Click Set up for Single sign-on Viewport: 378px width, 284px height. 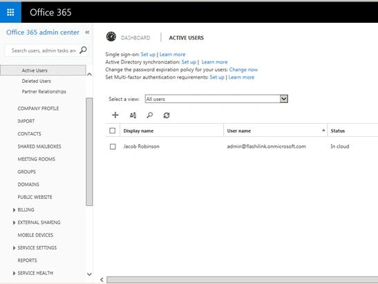(x=148, y=55)
